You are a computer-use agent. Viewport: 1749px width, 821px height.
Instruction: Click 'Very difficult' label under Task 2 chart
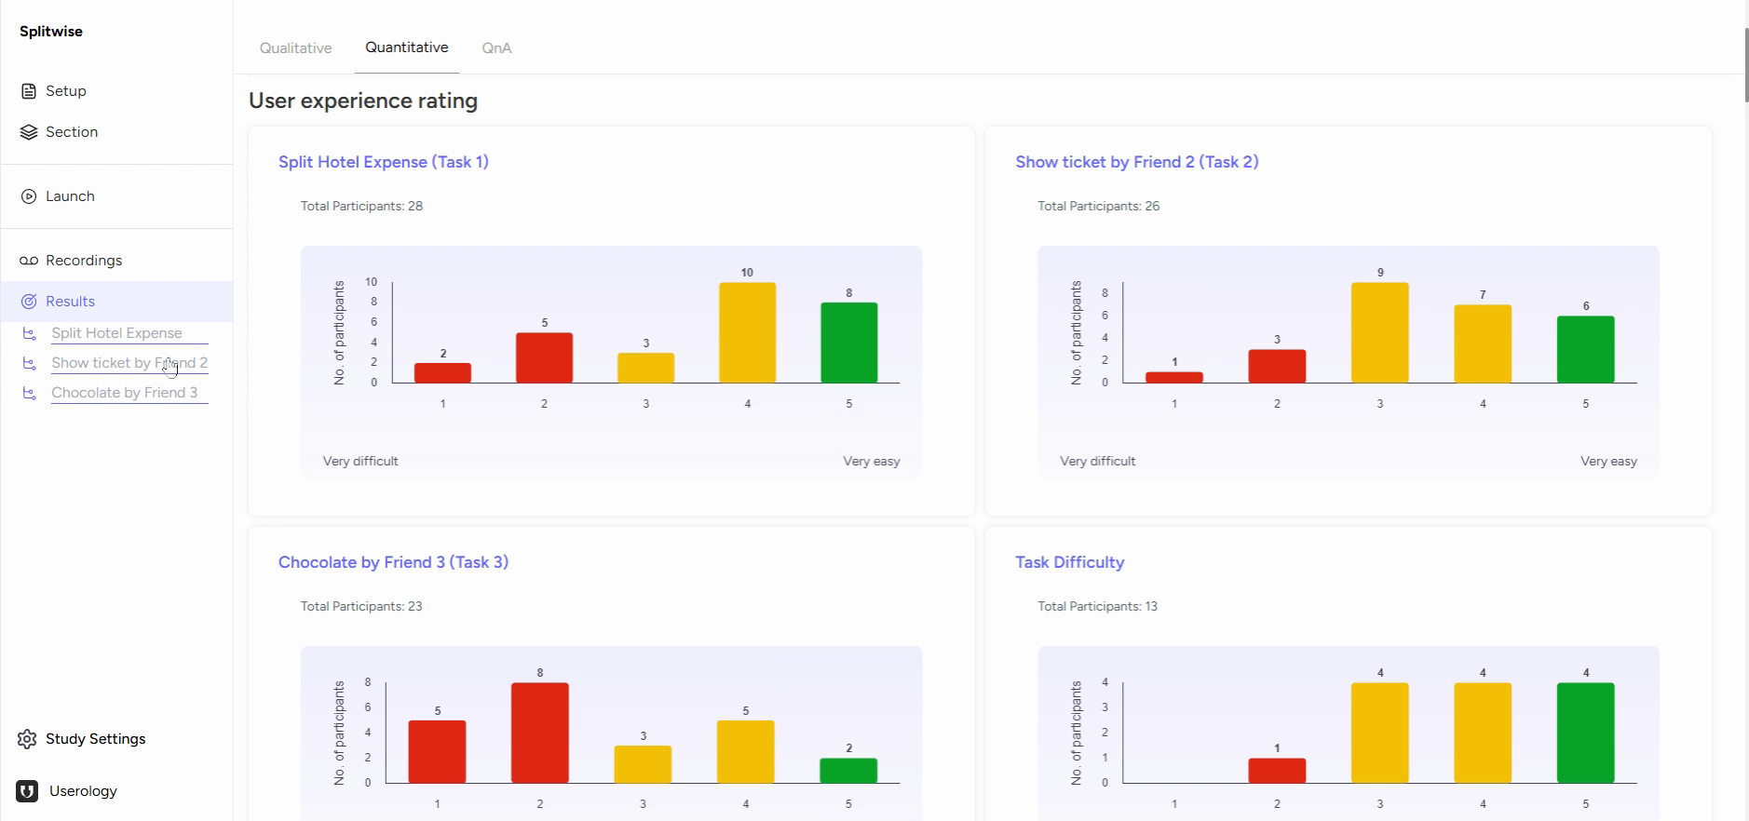point(1097,462)
